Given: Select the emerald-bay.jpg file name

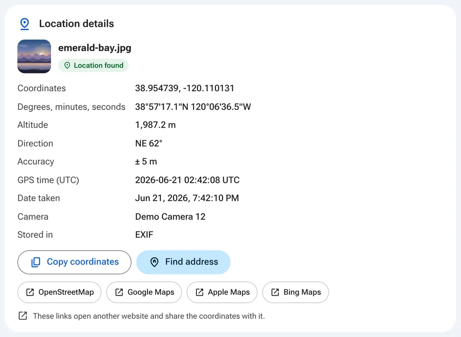Looking at the screenshot, I should click(x=95, y=48).
